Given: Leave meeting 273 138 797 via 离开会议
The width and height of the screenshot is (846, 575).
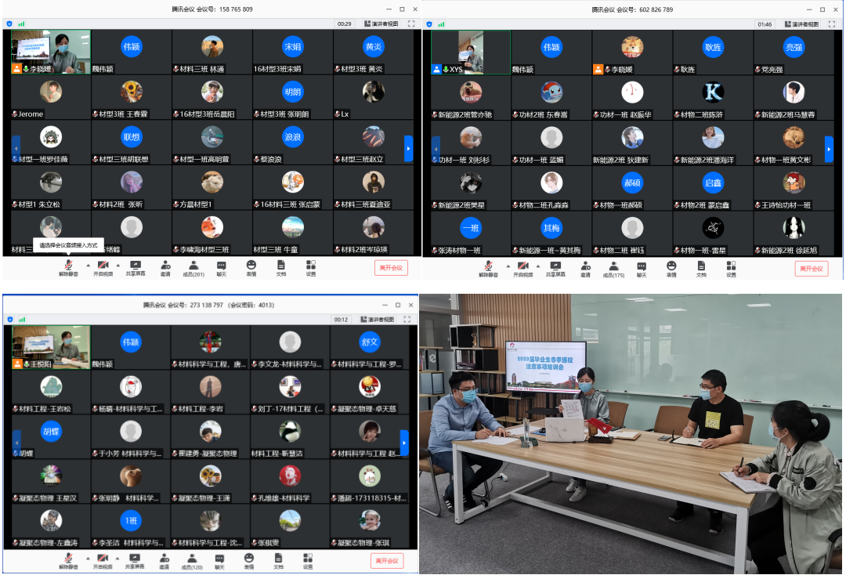Looking at the screenshot, I should (388, 561).
